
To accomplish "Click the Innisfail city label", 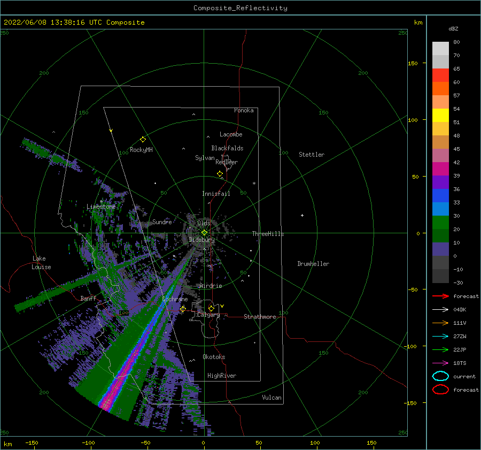I will click(x=216, y=194).
